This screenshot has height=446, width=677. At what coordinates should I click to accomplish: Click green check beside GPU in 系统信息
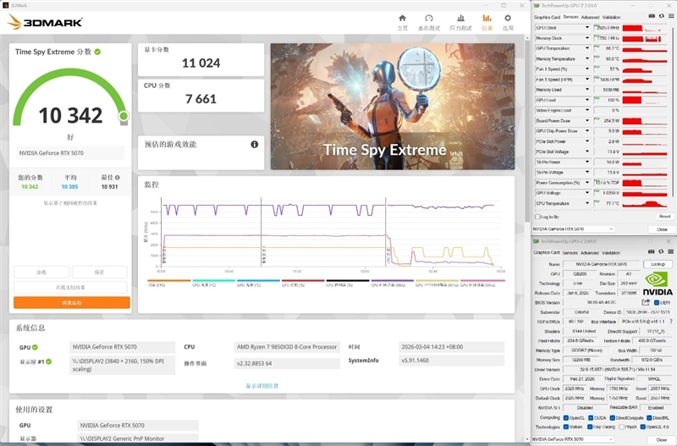(35, 347)
